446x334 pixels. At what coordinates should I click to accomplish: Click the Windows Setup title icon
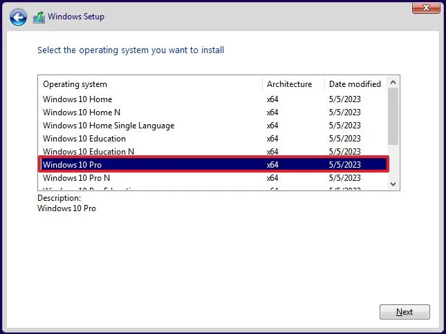click(x=39, y=17)
